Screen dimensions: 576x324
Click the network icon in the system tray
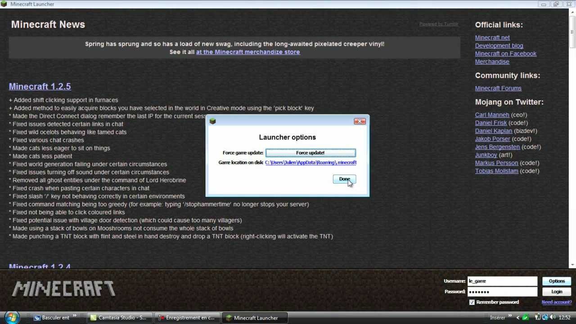pos(545,317)
